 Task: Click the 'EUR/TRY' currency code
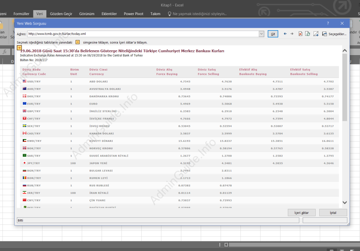pyautogui.click(x=34, y=104)
